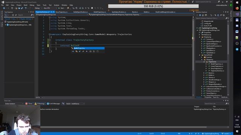Image resolution: width=241 pixels, height=135 pixels.
Task: Collapse the TrajectoryFactory class block
Action: pos(49,40)
